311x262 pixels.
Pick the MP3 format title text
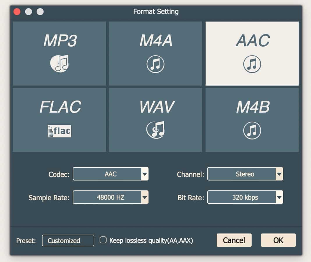pyautogui.click(x=60, y=40)
